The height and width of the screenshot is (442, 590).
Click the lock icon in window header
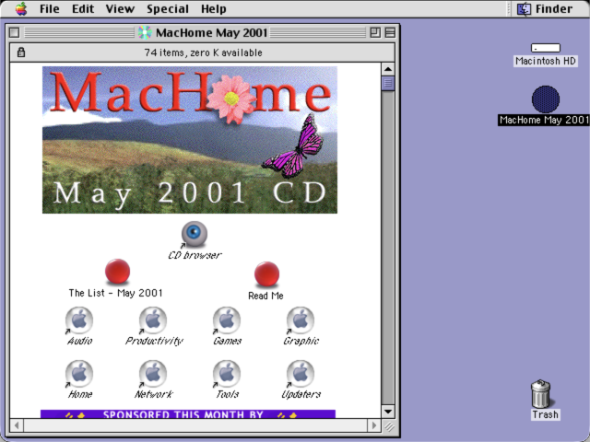tap(21, 52)
